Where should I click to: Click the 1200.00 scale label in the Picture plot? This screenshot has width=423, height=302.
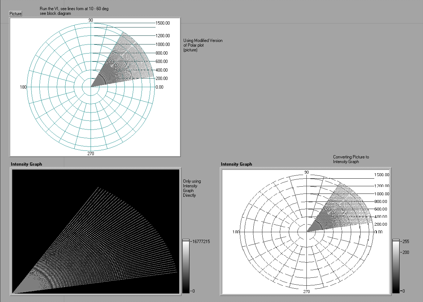click(x=163, y=36)
